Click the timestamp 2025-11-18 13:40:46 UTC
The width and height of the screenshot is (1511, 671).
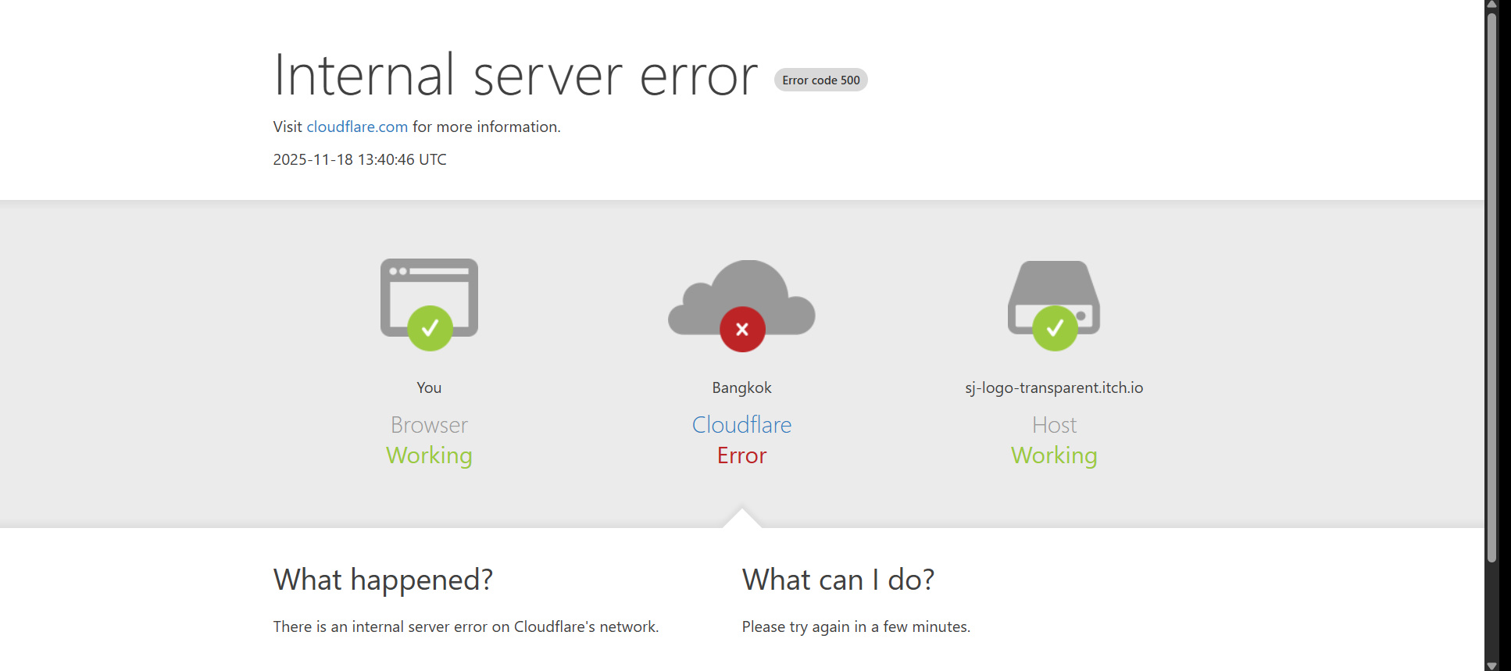pos(359,159)
